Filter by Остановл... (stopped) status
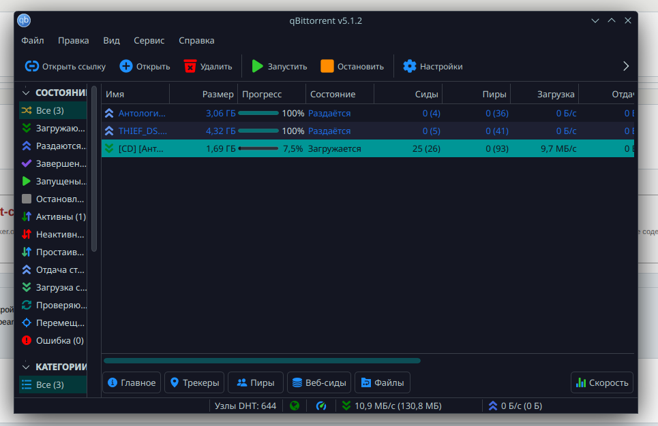 coord(53,199)
